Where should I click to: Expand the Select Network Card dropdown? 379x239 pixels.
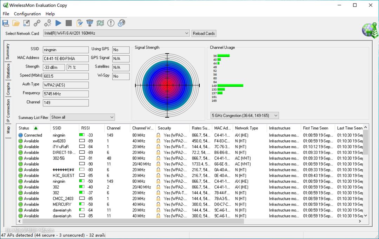pyautogui.click(x=187, y=33)
